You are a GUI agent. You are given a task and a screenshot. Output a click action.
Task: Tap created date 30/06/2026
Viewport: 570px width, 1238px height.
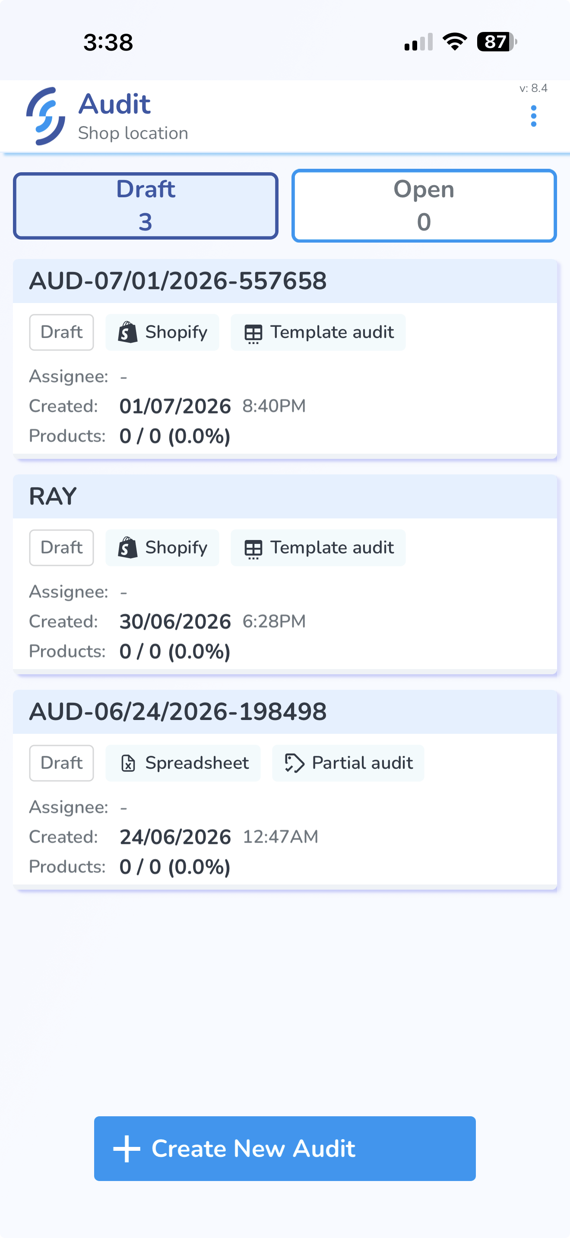click(x=175, y=622)
